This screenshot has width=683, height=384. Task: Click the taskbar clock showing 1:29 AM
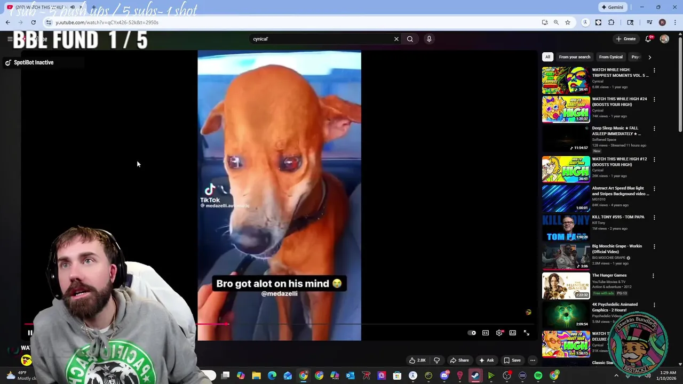click(668, 375)
